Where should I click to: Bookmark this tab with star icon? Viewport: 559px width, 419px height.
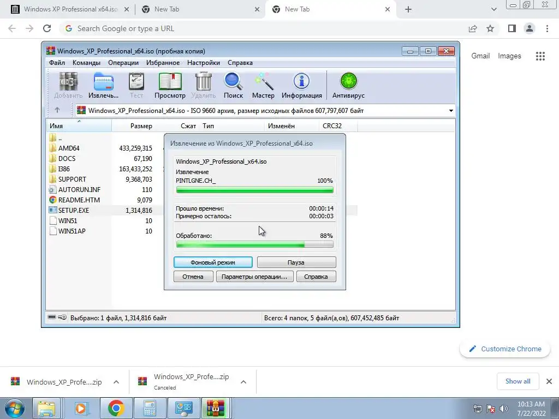(490, 28)
